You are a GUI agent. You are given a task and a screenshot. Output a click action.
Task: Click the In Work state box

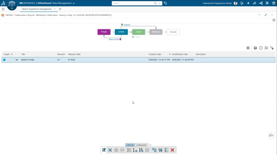pos(121,32)
